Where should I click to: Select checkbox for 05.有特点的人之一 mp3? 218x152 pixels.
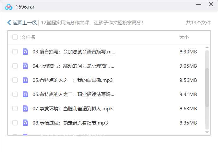coord(15,80)
